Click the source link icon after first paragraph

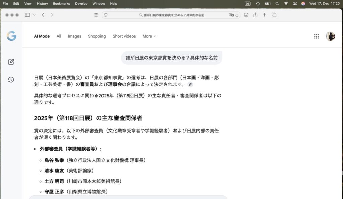click(190, 84)
